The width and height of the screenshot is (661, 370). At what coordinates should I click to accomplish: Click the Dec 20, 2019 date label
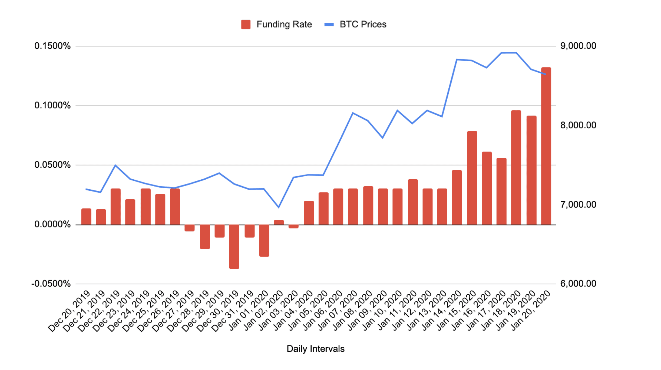[69, 311]
